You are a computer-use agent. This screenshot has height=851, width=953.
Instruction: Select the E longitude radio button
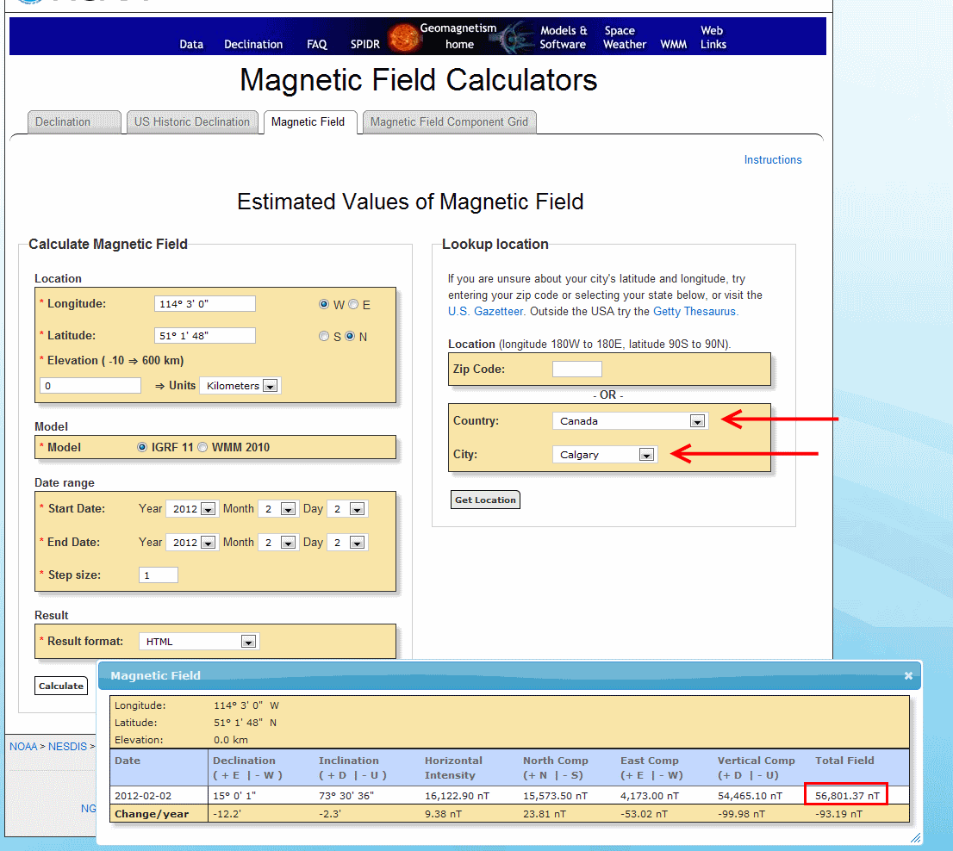(x=353, y=304)
